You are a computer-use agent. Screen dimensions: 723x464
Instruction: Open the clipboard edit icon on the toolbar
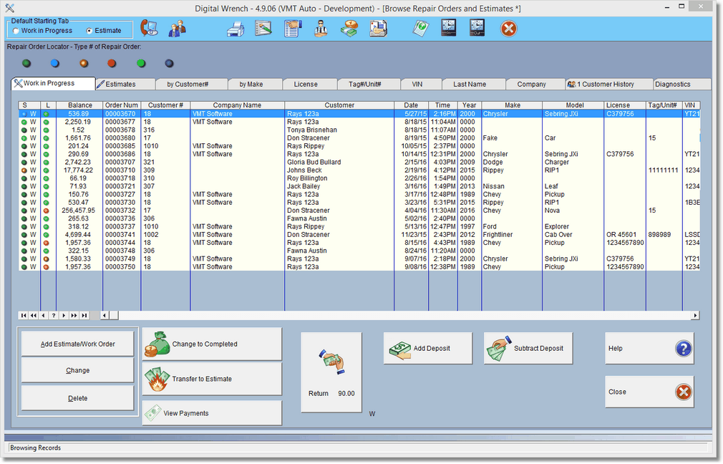point(263,28)
